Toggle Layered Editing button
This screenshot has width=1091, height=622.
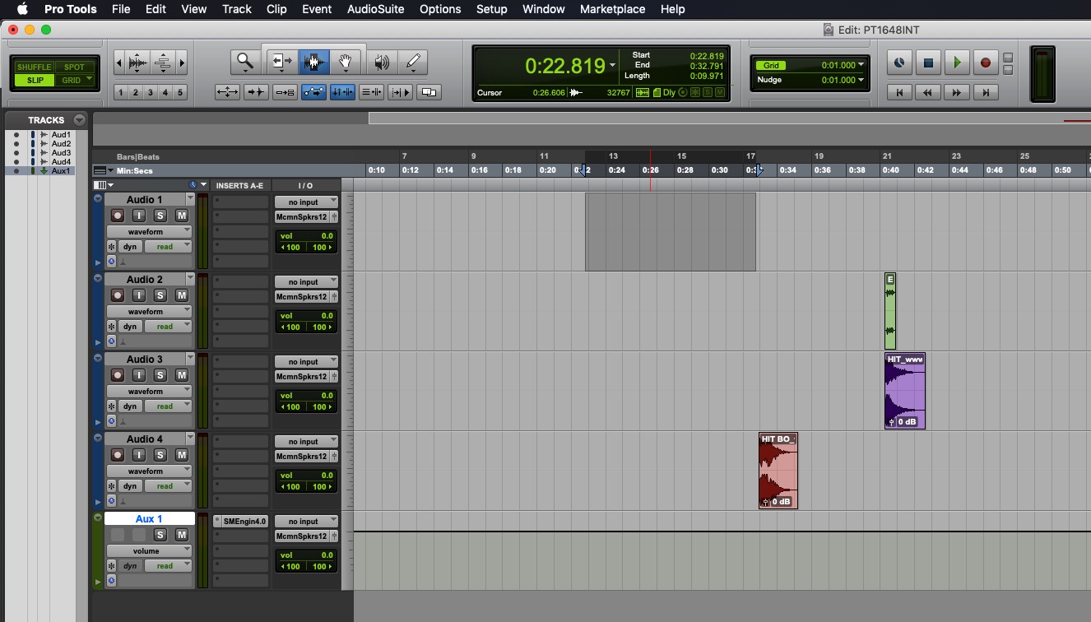429,92
